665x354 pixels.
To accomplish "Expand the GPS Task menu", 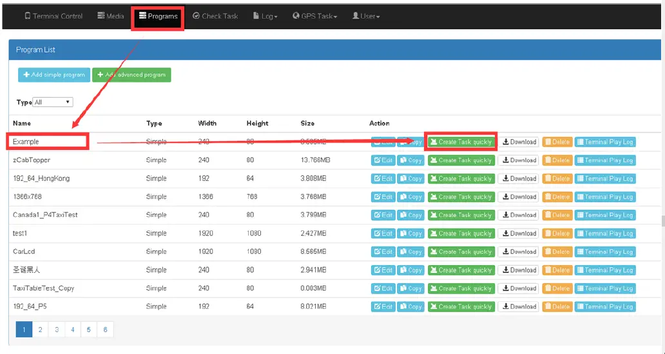I will coord(314,16).
